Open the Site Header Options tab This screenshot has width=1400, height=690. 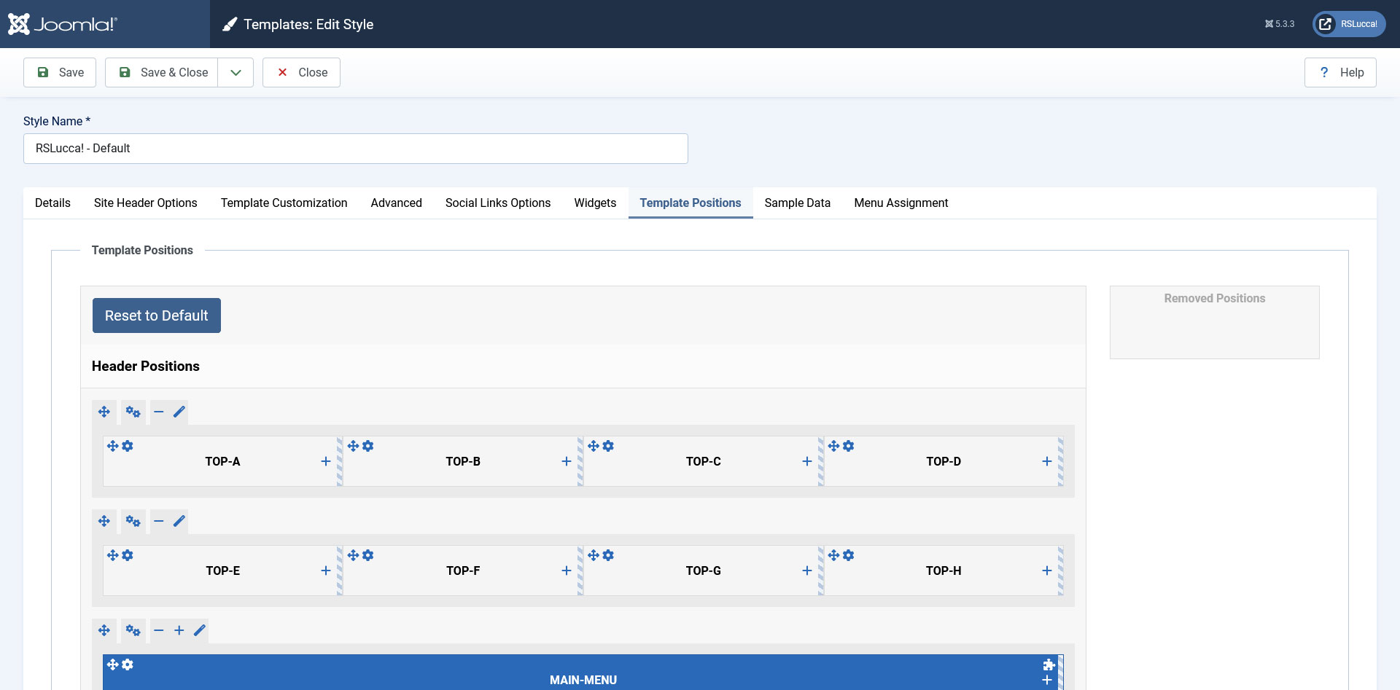coord(146,203)
